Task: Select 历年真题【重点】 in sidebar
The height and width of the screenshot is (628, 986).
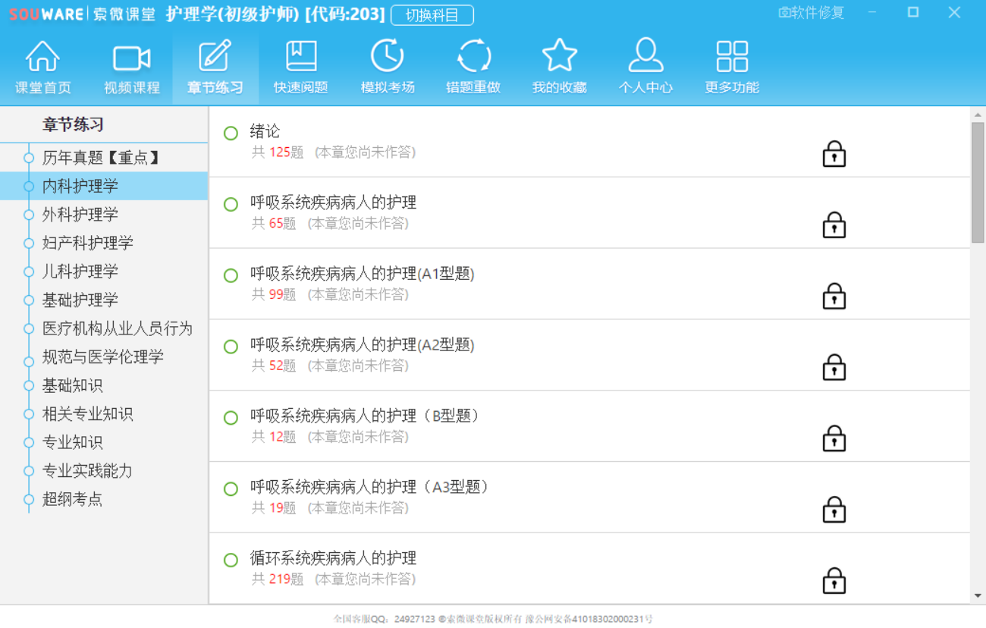Action: [104, 158]
